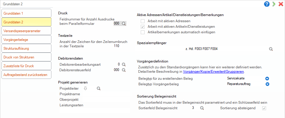Open search for Spezialempfänger field

coord(271,49)
